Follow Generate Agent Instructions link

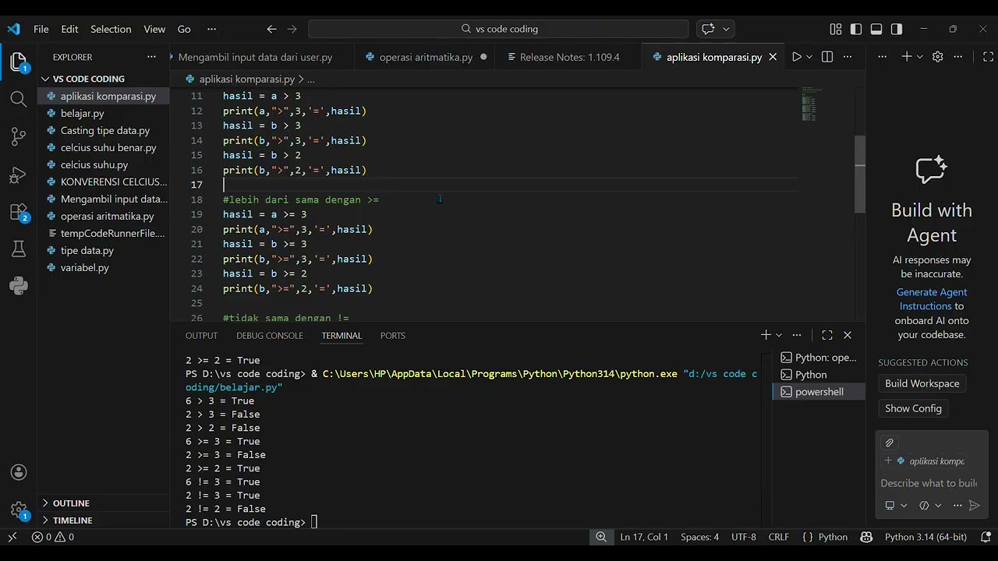point(932,299)
